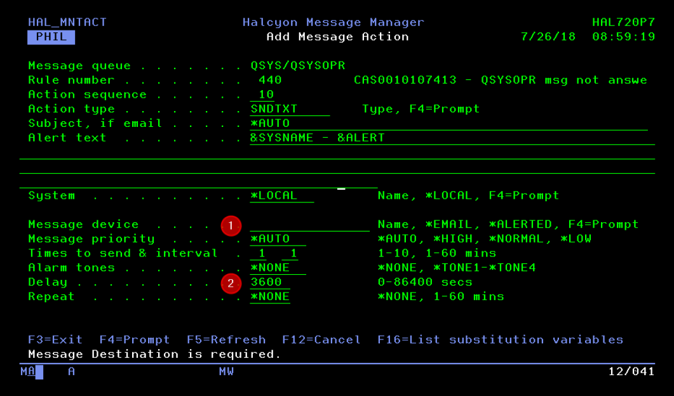The width and height of the screenshot is (674, 396).
Task: Click the red number 1 callout marker
Action: click(x=231, y=225)
